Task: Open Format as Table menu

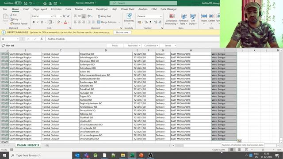Action: click(x=184, y=19)
